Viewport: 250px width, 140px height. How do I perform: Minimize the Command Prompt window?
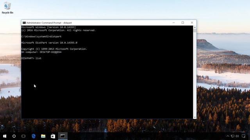[174, 23]
